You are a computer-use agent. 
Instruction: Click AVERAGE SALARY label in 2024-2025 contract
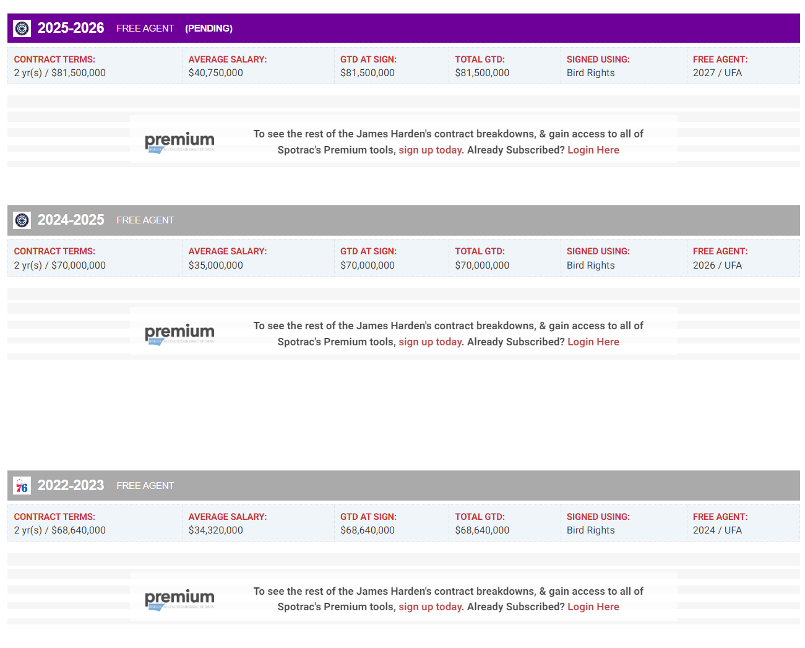point(228,251)
